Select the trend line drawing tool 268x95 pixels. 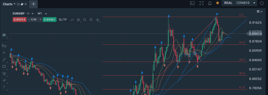pyautogui.click(x=4, y=59)
